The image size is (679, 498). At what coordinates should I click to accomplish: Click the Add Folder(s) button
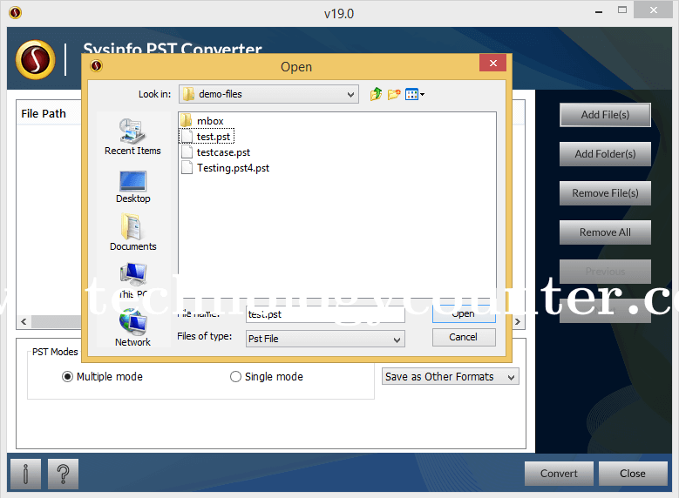click(x=605, y=154)
